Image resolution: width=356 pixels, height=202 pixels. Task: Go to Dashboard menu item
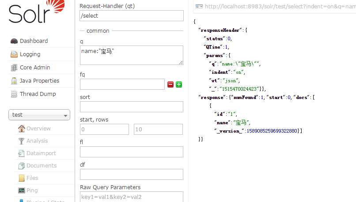click(34, 41)
